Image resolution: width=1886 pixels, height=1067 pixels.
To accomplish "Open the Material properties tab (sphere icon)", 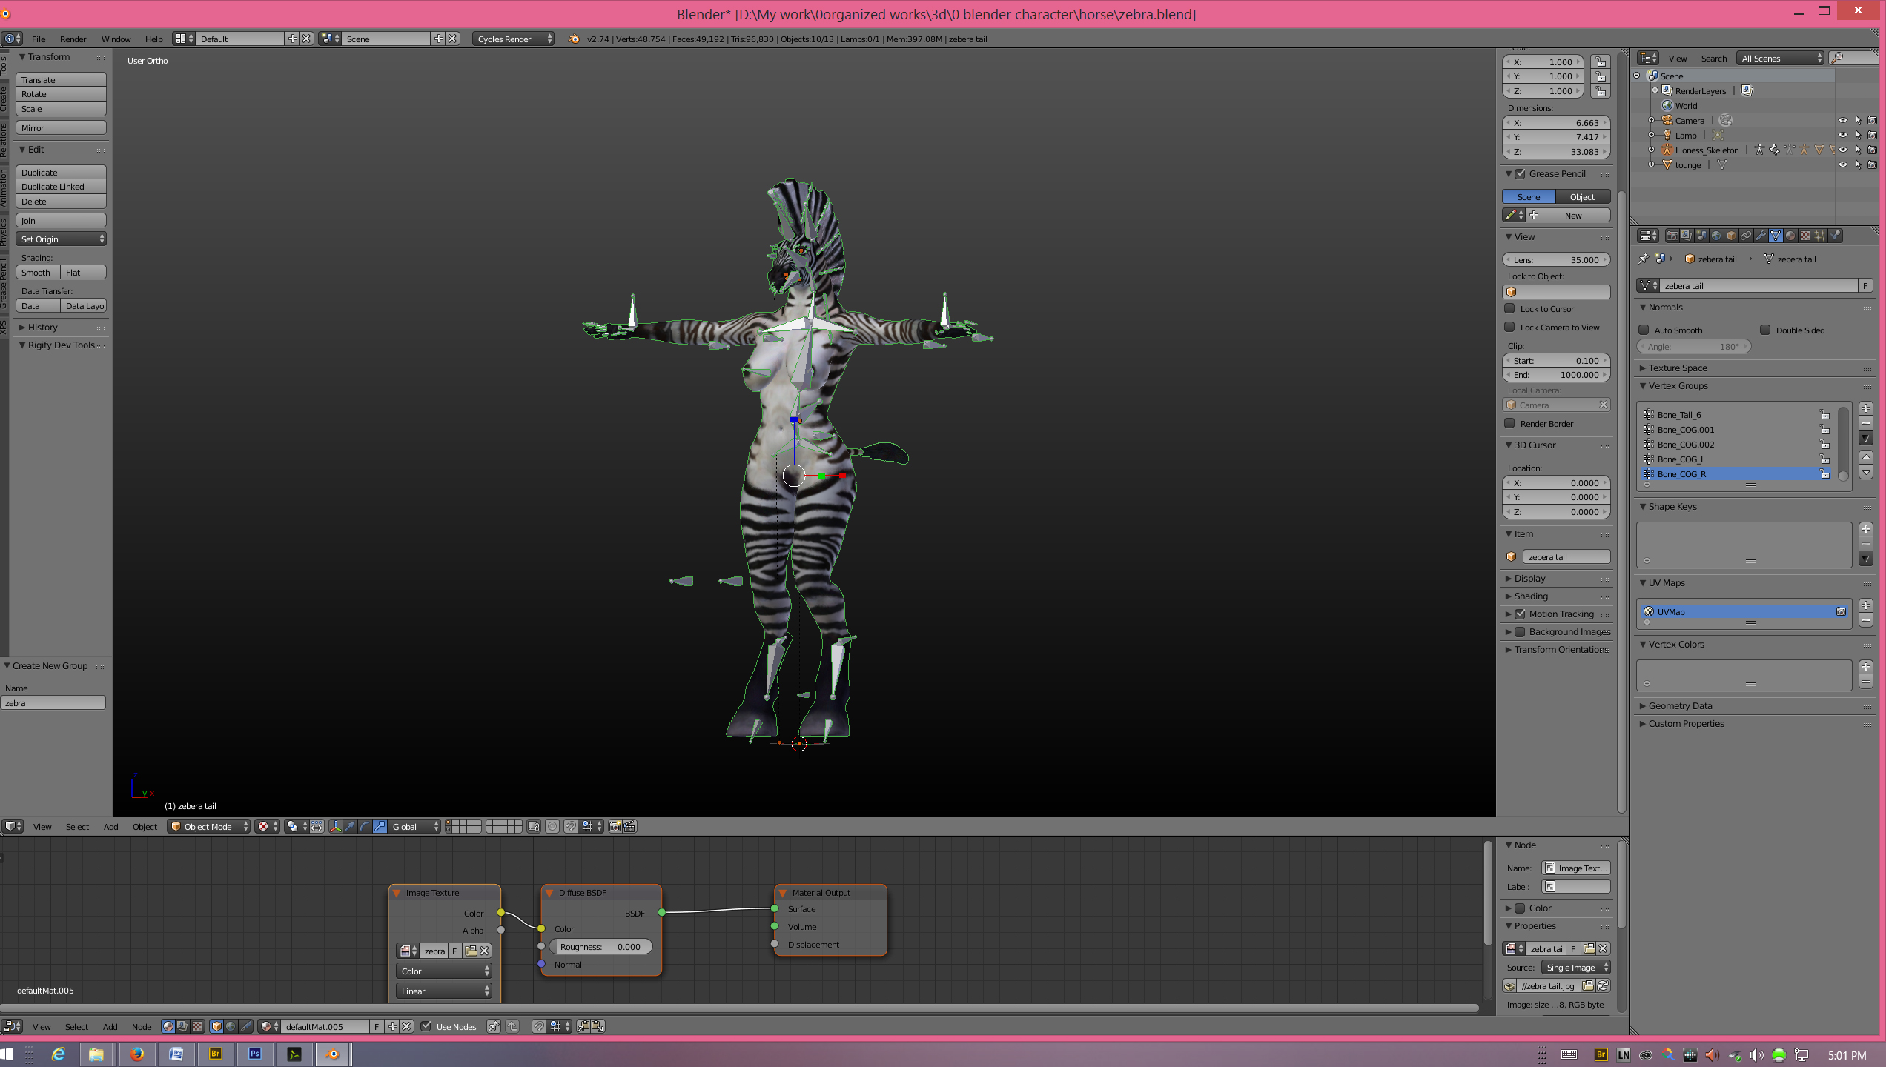I will click(x=1790, y=236).
